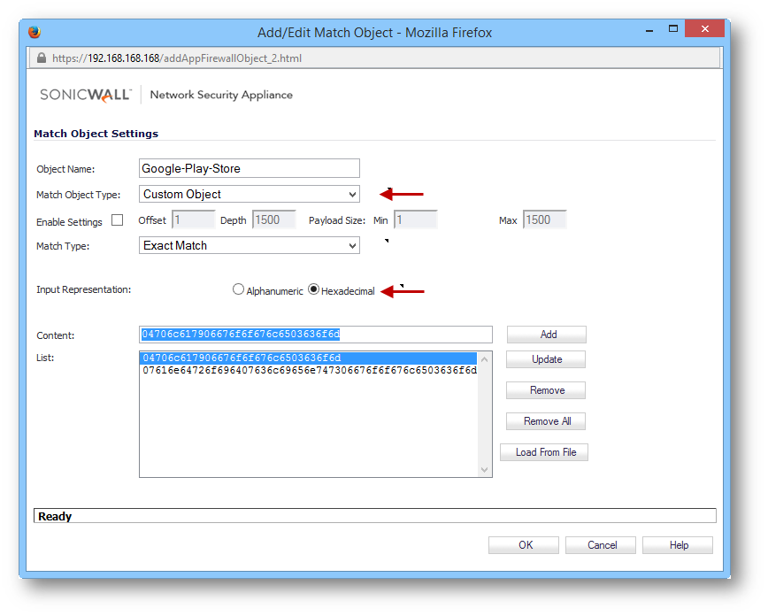Select Hexadecimal input representation
This screenshot has width=768, height=616.
(x=313, y=289)
